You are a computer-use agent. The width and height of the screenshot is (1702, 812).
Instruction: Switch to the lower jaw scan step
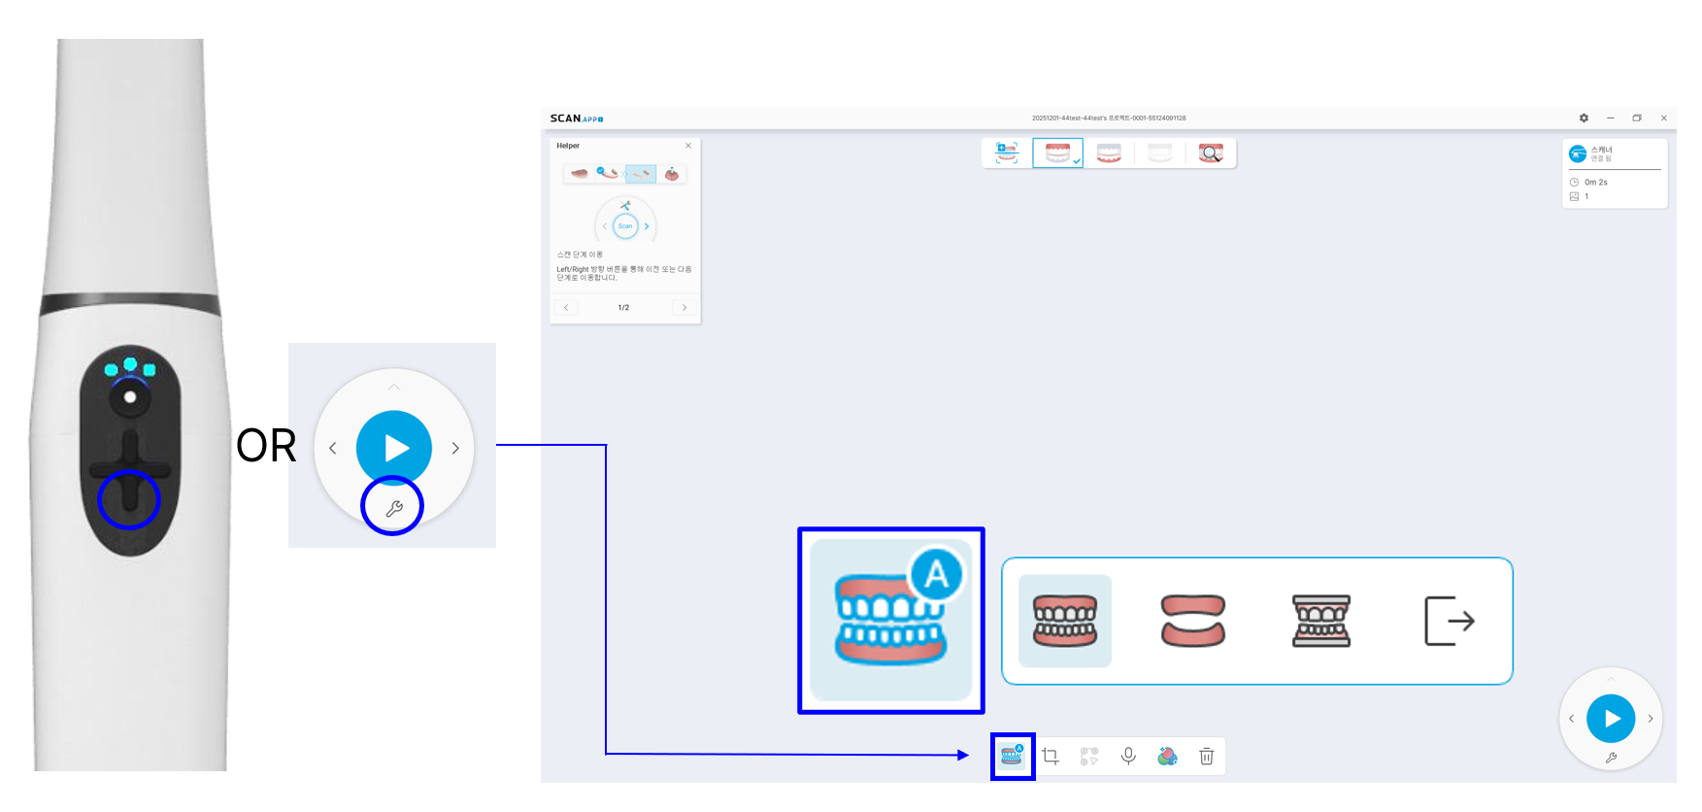(1109, 153)
